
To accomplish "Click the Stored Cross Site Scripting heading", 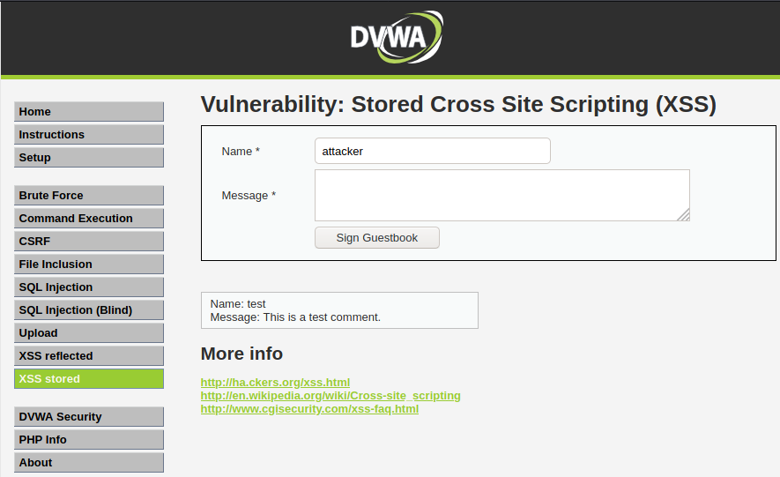I will (x=458, y=104).
